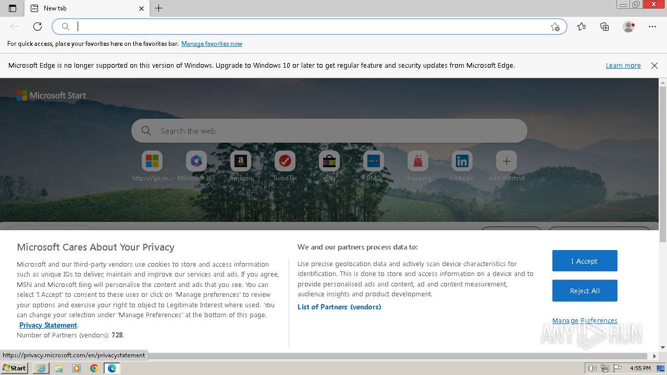Click the Microsoft Start logo

coord(51,95)
